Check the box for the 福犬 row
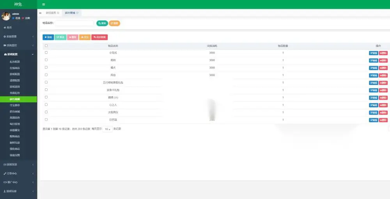The image size is (390, 199). point(46,67)
